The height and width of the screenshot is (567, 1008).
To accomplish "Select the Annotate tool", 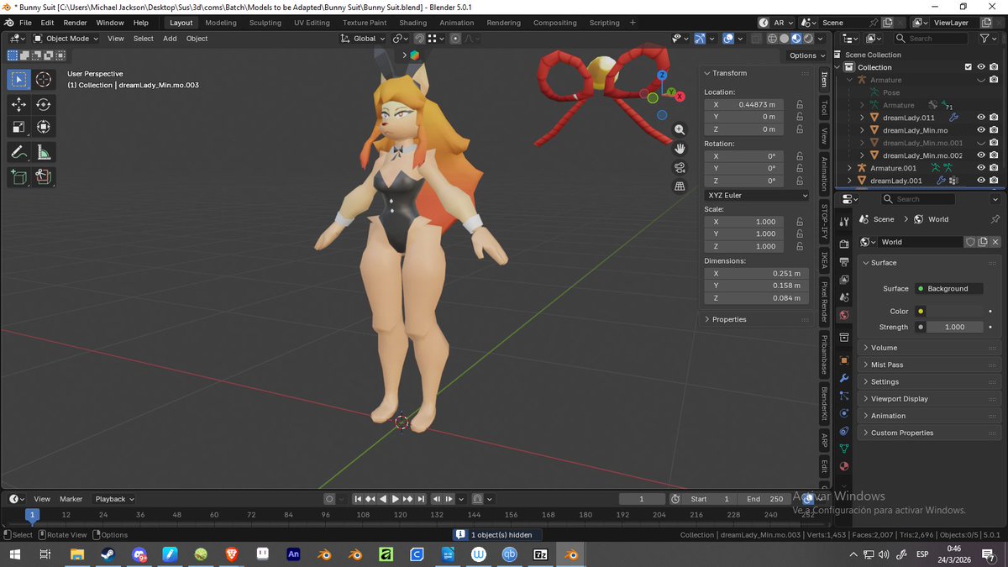I will pyautogui.click(x=19, y=152).
